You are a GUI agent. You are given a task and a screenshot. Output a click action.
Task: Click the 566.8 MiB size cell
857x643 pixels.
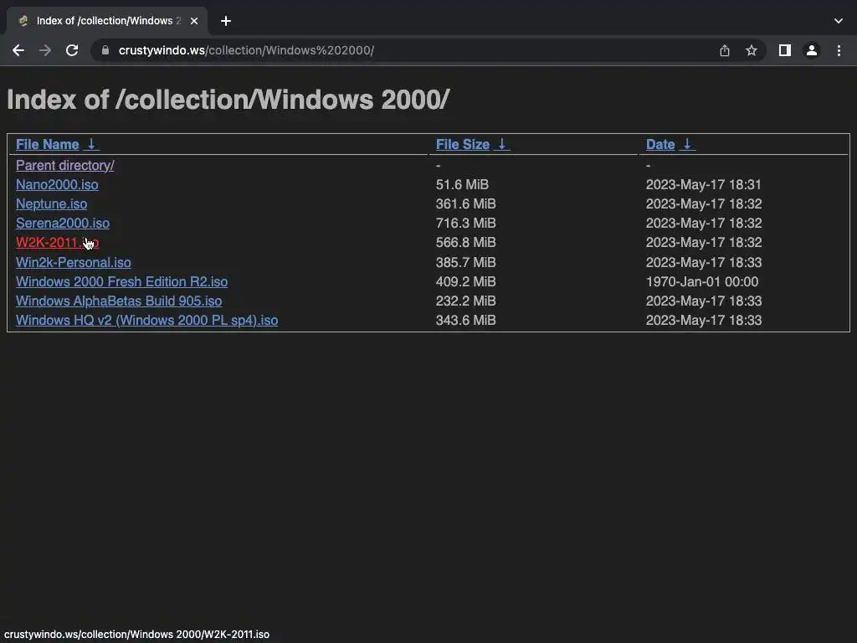click(x=465, y=242)
